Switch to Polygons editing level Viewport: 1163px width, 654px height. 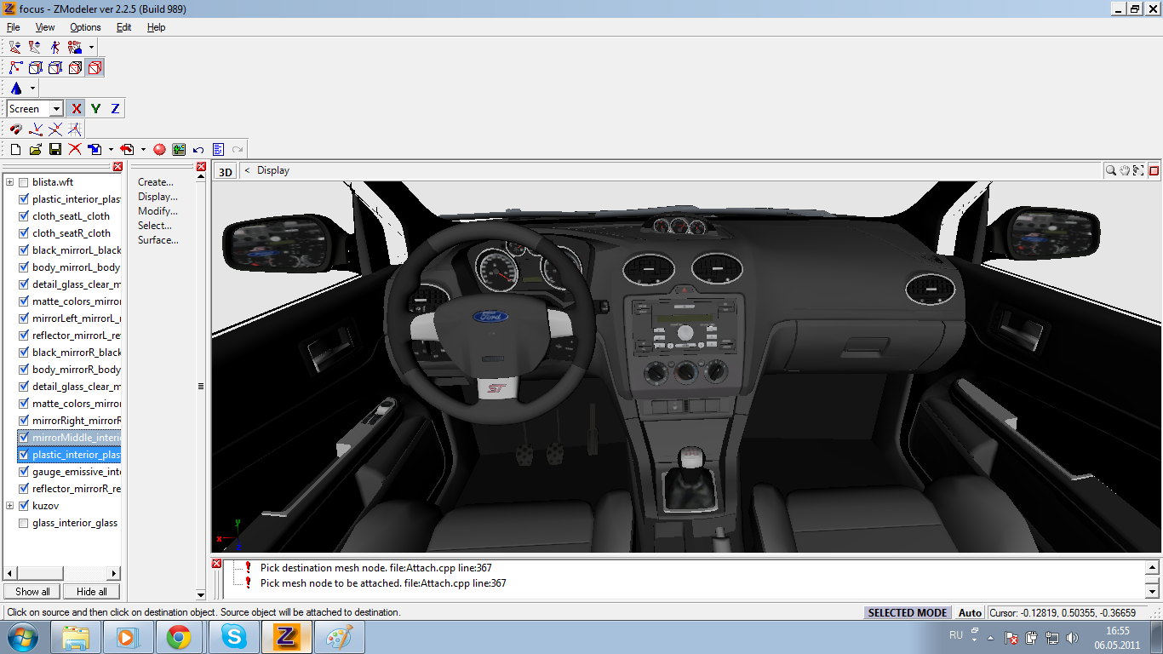(75, 67)
